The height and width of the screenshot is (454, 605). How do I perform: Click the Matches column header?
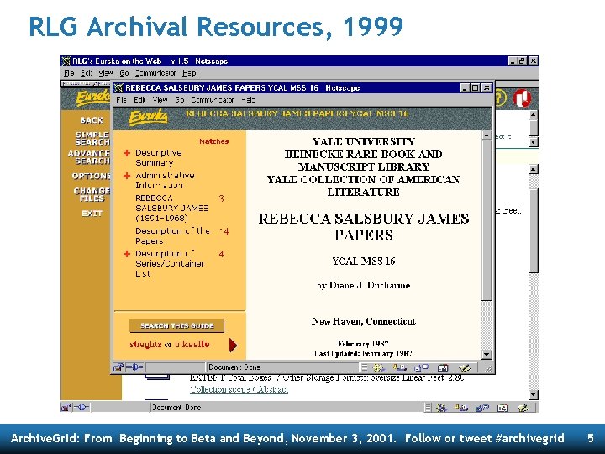click(214, 141)
